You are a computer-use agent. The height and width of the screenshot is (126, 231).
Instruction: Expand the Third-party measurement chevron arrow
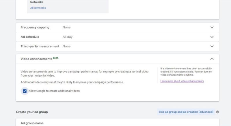(212, 46)
